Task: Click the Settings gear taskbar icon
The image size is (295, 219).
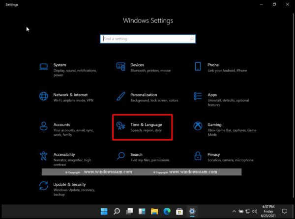Action: (x=192, y=212)
